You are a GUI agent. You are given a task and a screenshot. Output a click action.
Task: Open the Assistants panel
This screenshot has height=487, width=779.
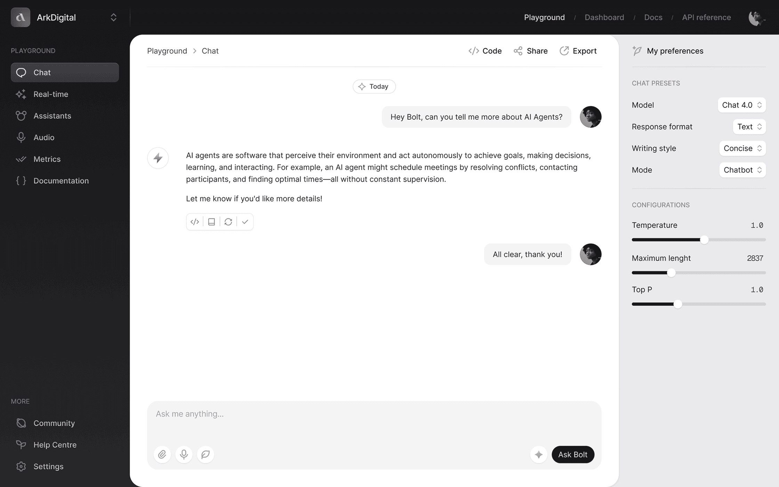coord(52,115)
